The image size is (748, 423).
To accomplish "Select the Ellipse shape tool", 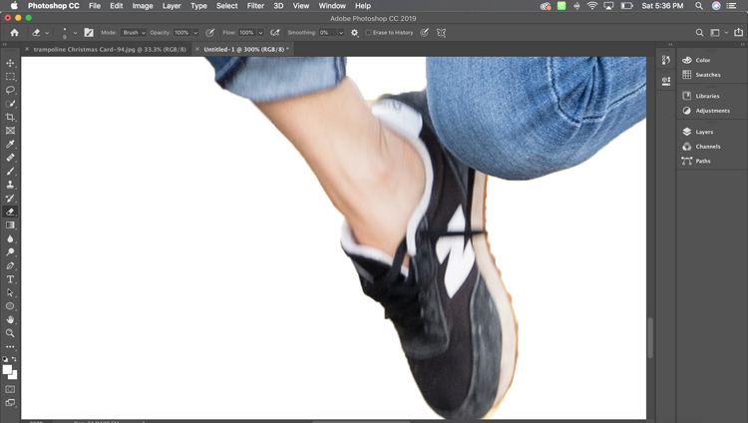I will pos(10,306).
